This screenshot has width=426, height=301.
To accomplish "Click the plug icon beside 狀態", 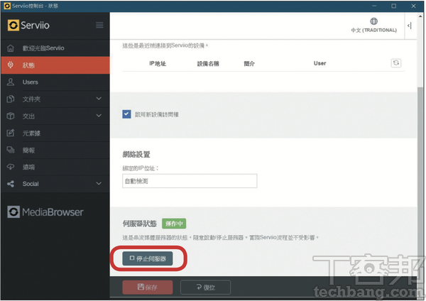I will click(x=11, y=65).
